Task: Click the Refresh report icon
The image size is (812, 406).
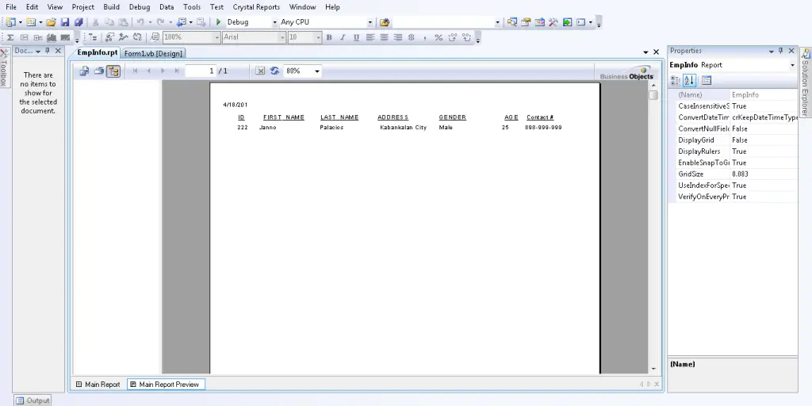Action: [274, 71]
